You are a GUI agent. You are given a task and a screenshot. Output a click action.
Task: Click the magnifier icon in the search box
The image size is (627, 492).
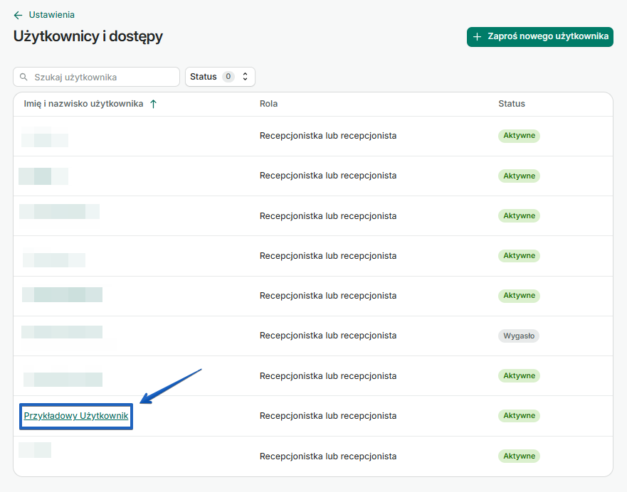24,77
